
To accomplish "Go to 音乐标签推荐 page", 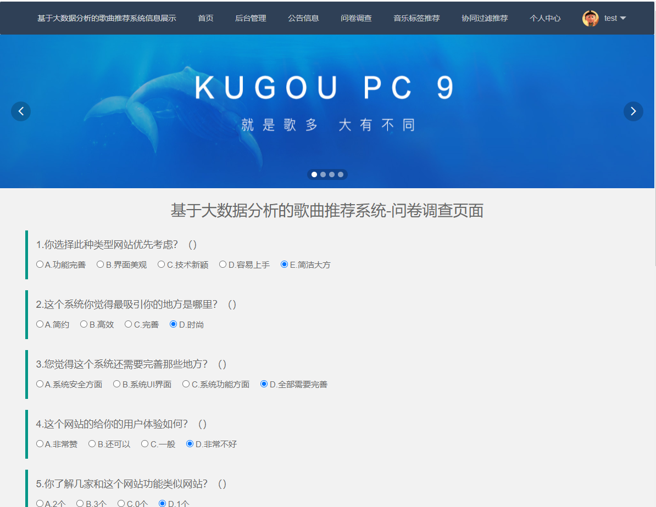I will tap(416, 18).
